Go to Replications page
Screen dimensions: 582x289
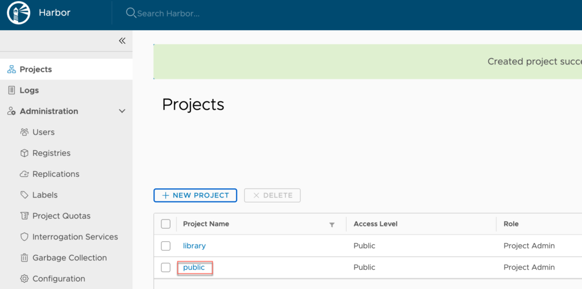click(56, 174)
